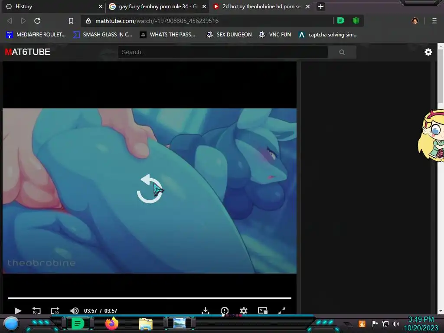The height and width of the screenshot is (333, 444).
Task: Open the green chat extension icon in toolbar
Action: [341, 21]
